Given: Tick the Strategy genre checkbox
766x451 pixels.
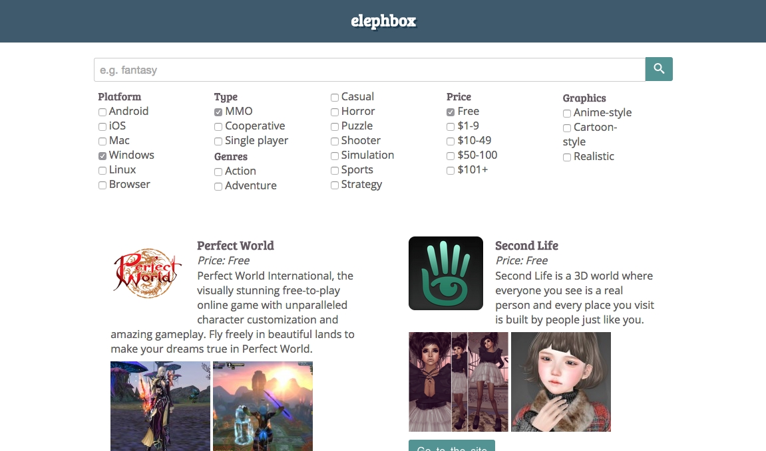Looking at the screenshot, I should tap(335, 185).
